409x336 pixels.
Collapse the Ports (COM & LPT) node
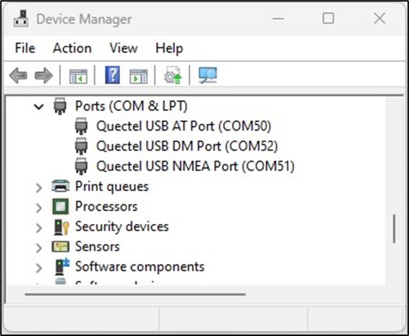click(x=39, y=106)
